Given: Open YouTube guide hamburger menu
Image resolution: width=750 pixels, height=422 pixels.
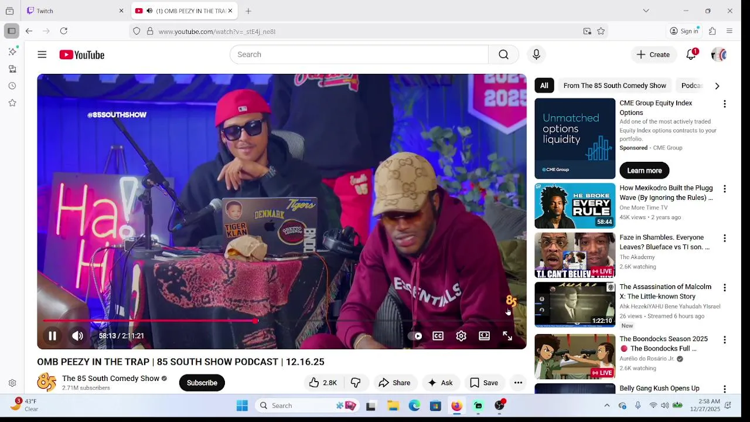Looking at the screenshot, I should (42, 55).
